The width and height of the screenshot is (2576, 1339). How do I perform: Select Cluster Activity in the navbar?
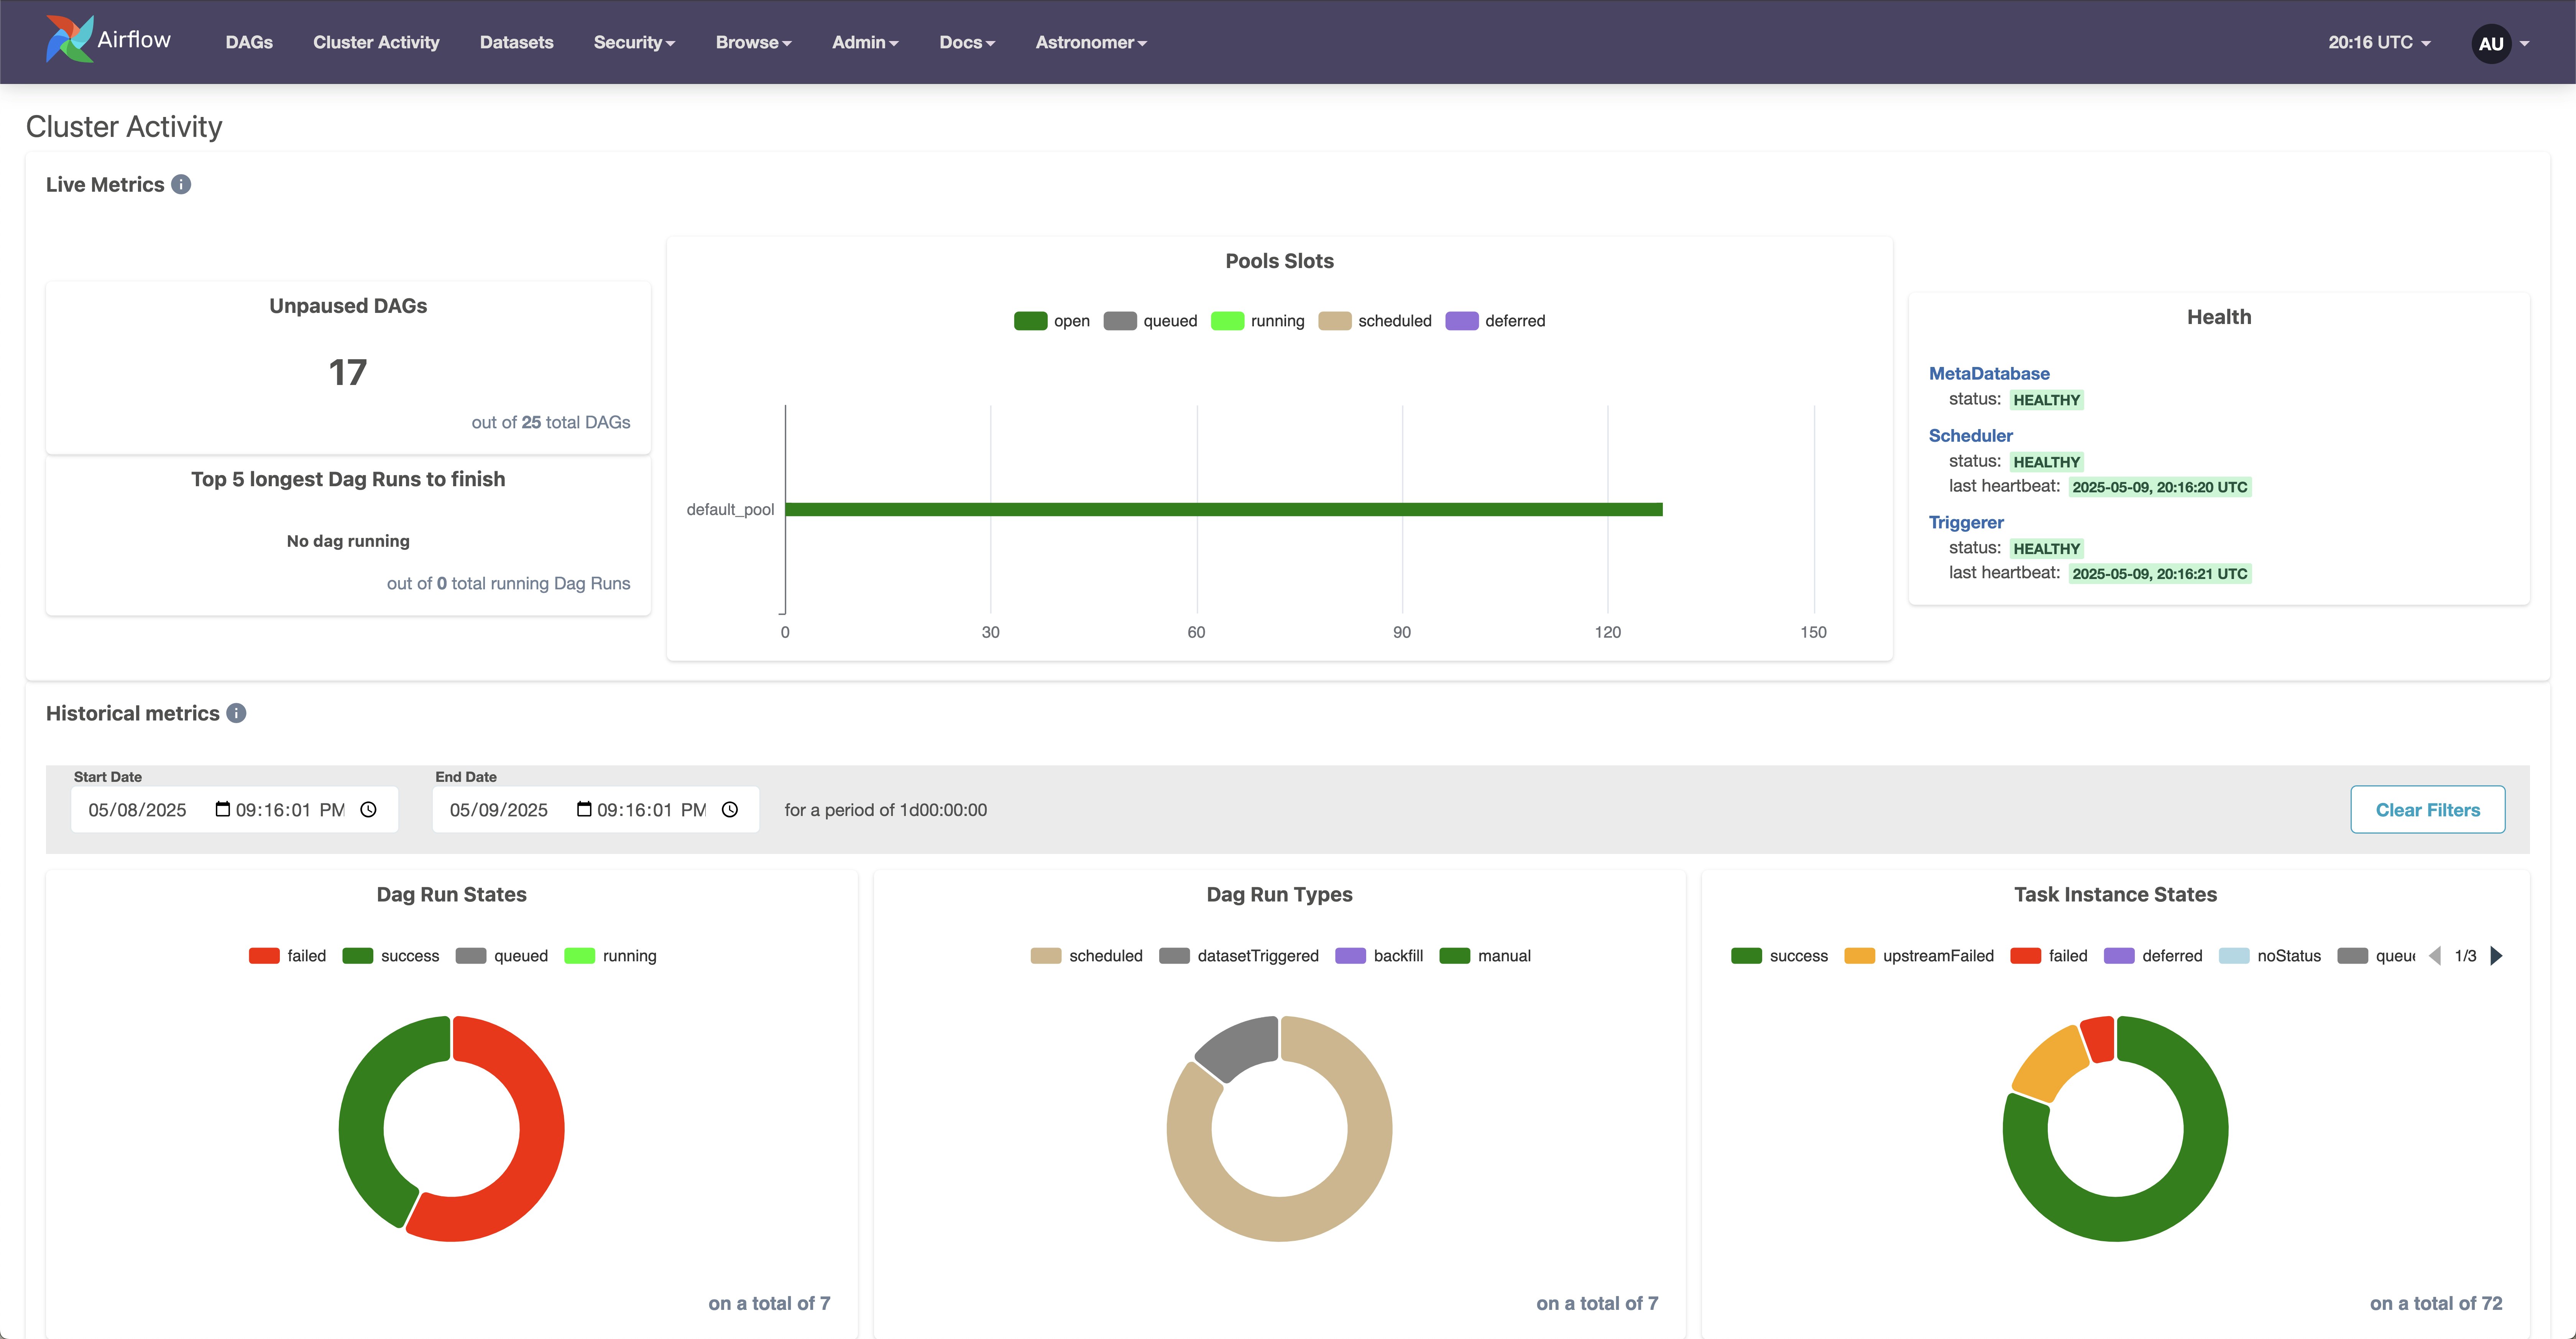376,42
